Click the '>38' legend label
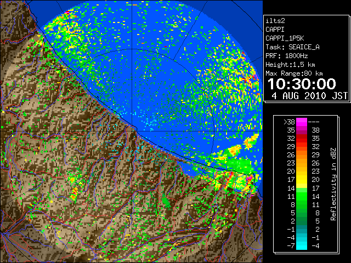The height and width of the screenshot is (263, 351). [x=289, y=122]
